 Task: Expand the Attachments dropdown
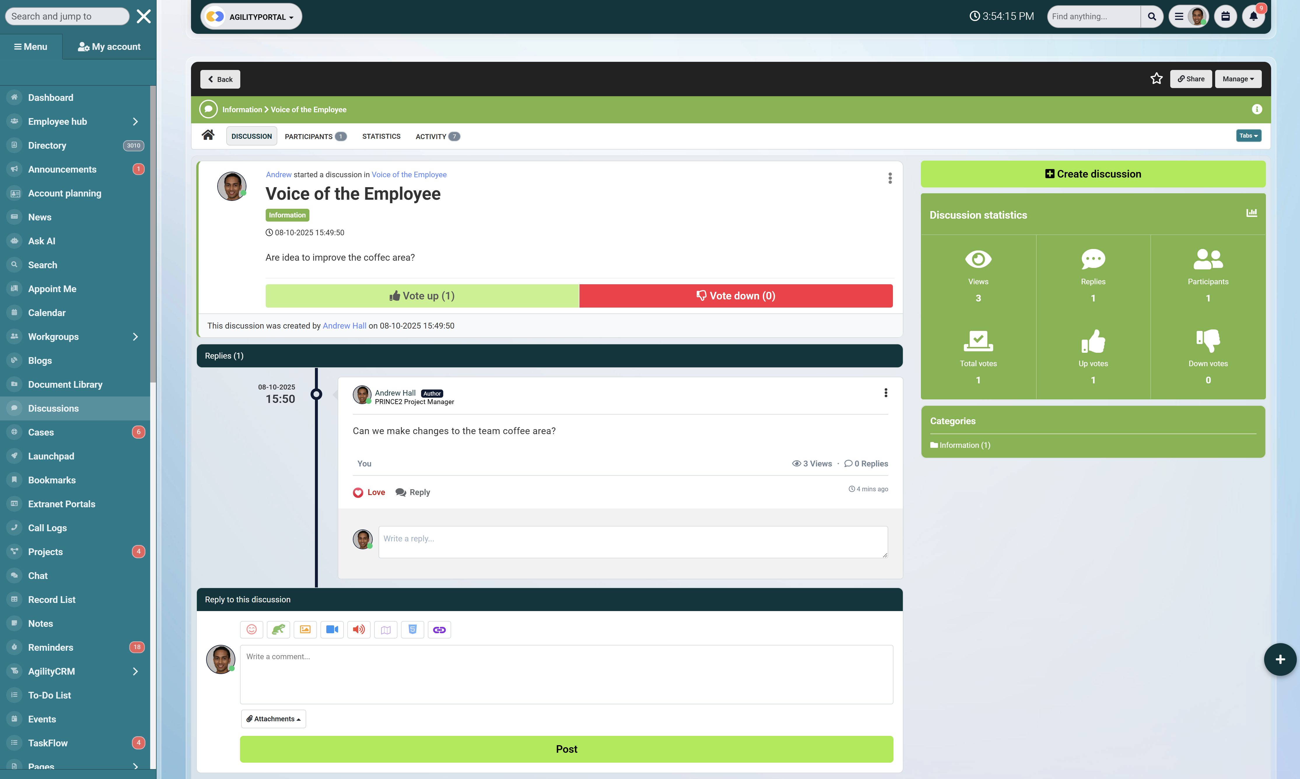[273, 719]
